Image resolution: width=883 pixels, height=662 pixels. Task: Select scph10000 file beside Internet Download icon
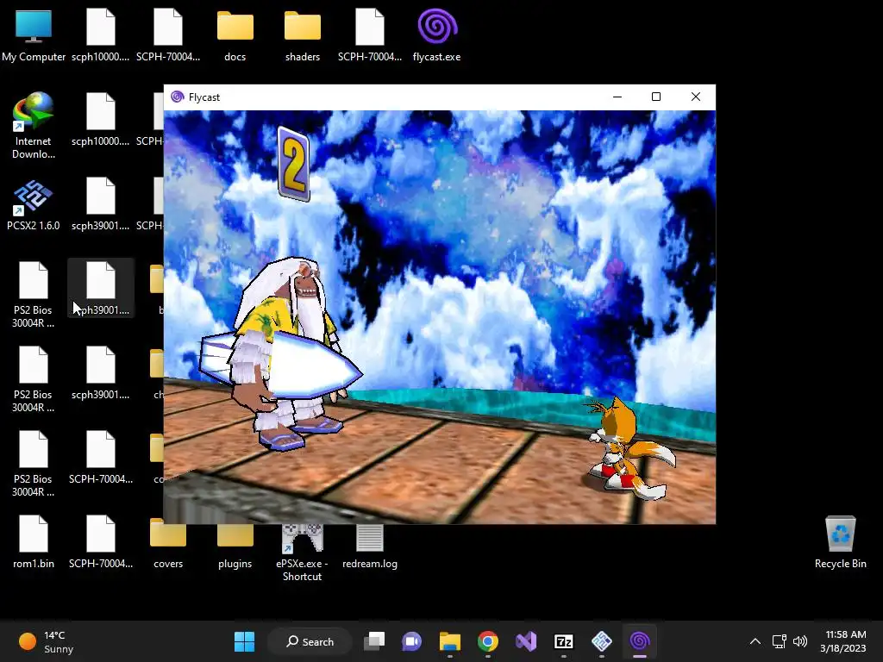coord(101,119)
